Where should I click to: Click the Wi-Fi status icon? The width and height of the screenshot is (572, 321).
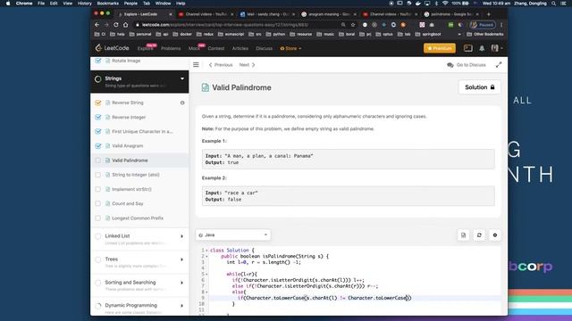pyautogui.click(x=445, y=4)
